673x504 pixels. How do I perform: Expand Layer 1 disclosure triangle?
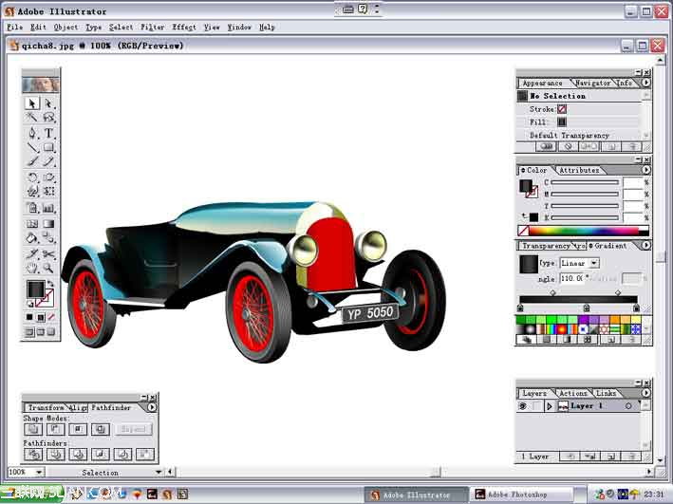coord(549,406)
